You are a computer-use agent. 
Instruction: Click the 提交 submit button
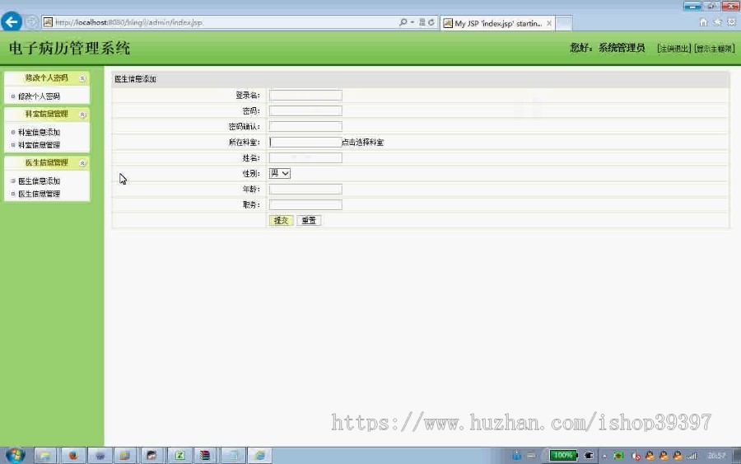click(282, 220)
